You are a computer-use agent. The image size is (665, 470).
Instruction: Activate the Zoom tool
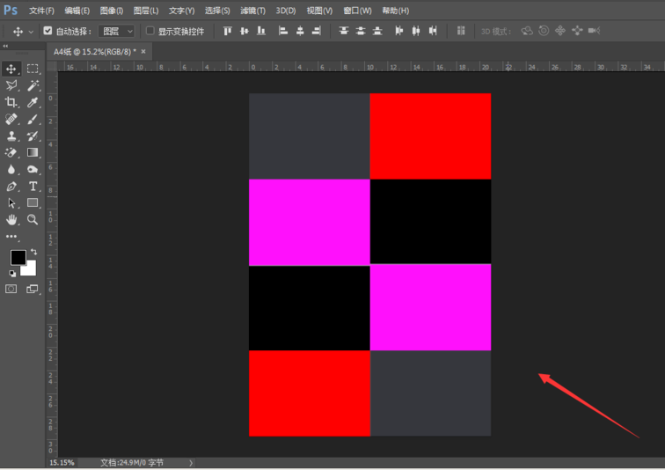[33, 219]
